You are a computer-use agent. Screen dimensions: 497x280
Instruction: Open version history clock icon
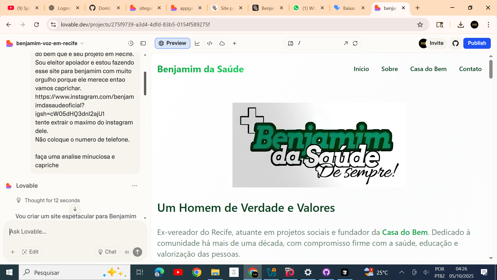point(131,43)
